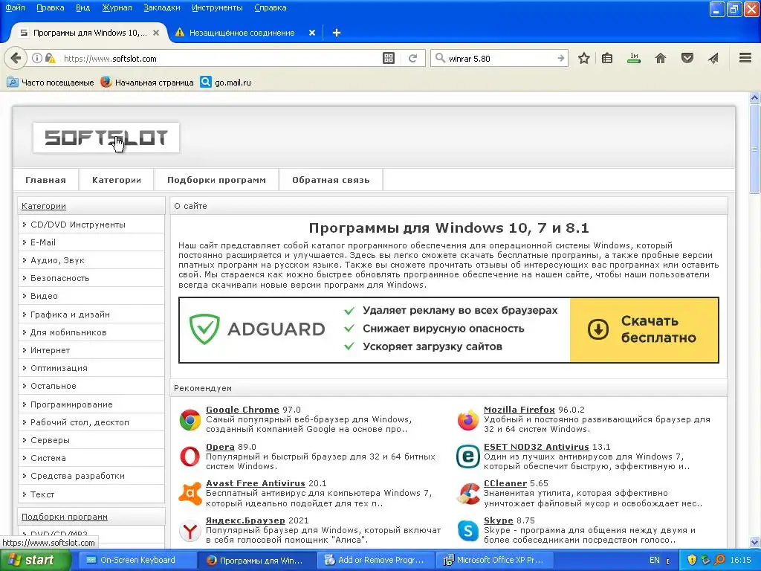Open Обратная связь navigation tab
This screenshot has width=761, height=571.
point(331,180)
